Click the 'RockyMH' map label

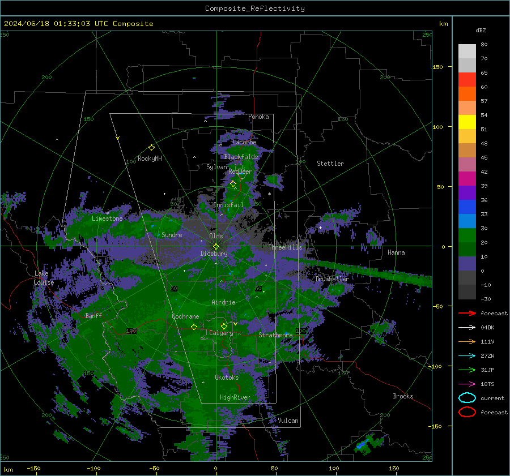coord(150,158)
